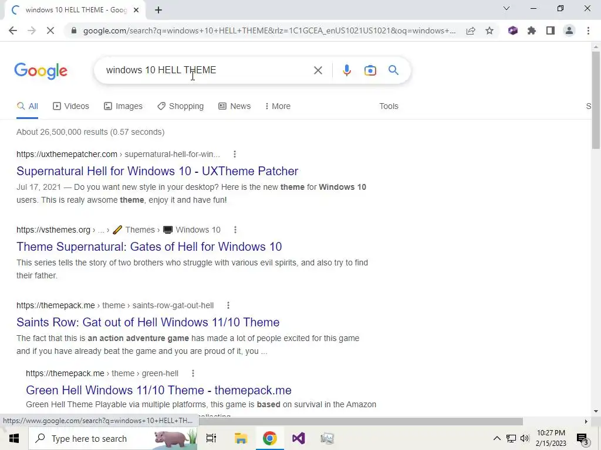Open File Explorer from taskbar
Screen dimensions: 601x450
point(241,438)
